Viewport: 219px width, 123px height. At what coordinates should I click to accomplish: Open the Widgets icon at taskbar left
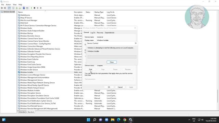pos(4,120)
